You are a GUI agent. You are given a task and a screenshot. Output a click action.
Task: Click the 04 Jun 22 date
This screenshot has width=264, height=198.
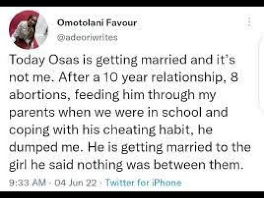tap(75, 183)
